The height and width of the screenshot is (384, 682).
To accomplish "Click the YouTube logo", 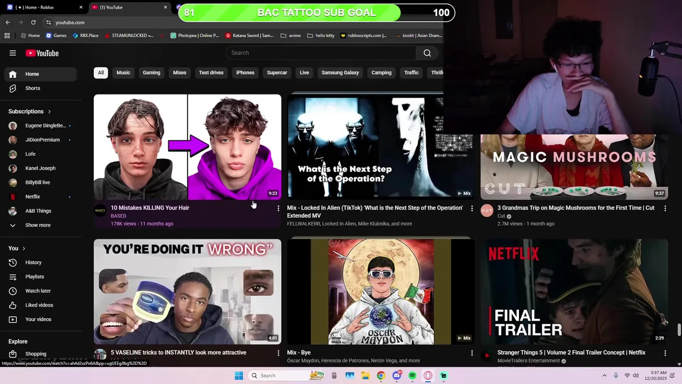I will [x=42, y=53].
